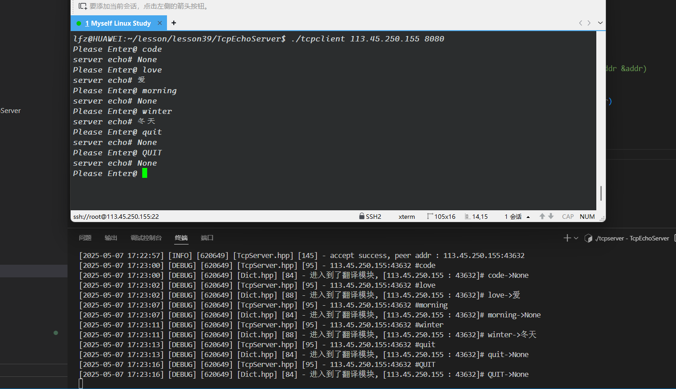
Task: Select the 终端 tab in VS Code panel
Action: coord(181,238)
